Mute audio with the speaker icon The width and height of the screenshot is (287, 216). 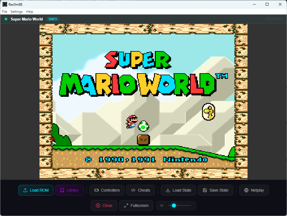click(x=162, y=205)
